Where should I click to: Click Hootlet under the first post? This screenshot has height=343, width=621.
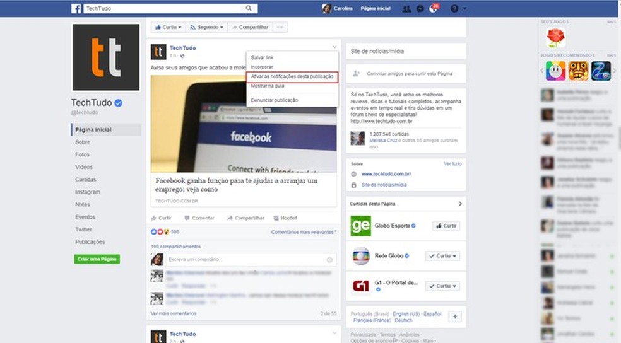click(285, 218)
